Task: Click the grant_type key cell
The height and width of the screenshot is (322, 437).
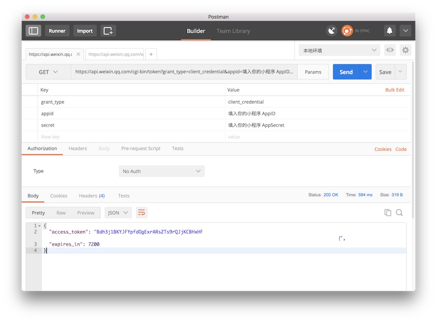Action: pos(132,102)
